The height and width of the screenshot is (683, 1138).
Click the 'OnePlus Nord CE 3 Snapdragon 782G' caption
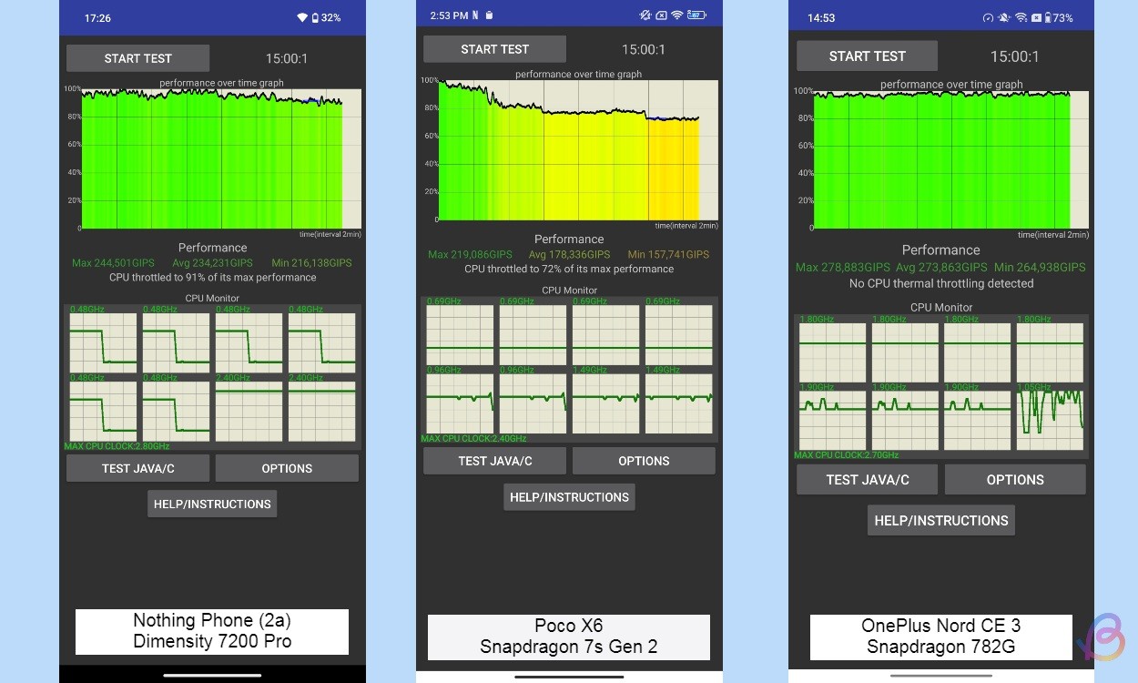point(941,637)
